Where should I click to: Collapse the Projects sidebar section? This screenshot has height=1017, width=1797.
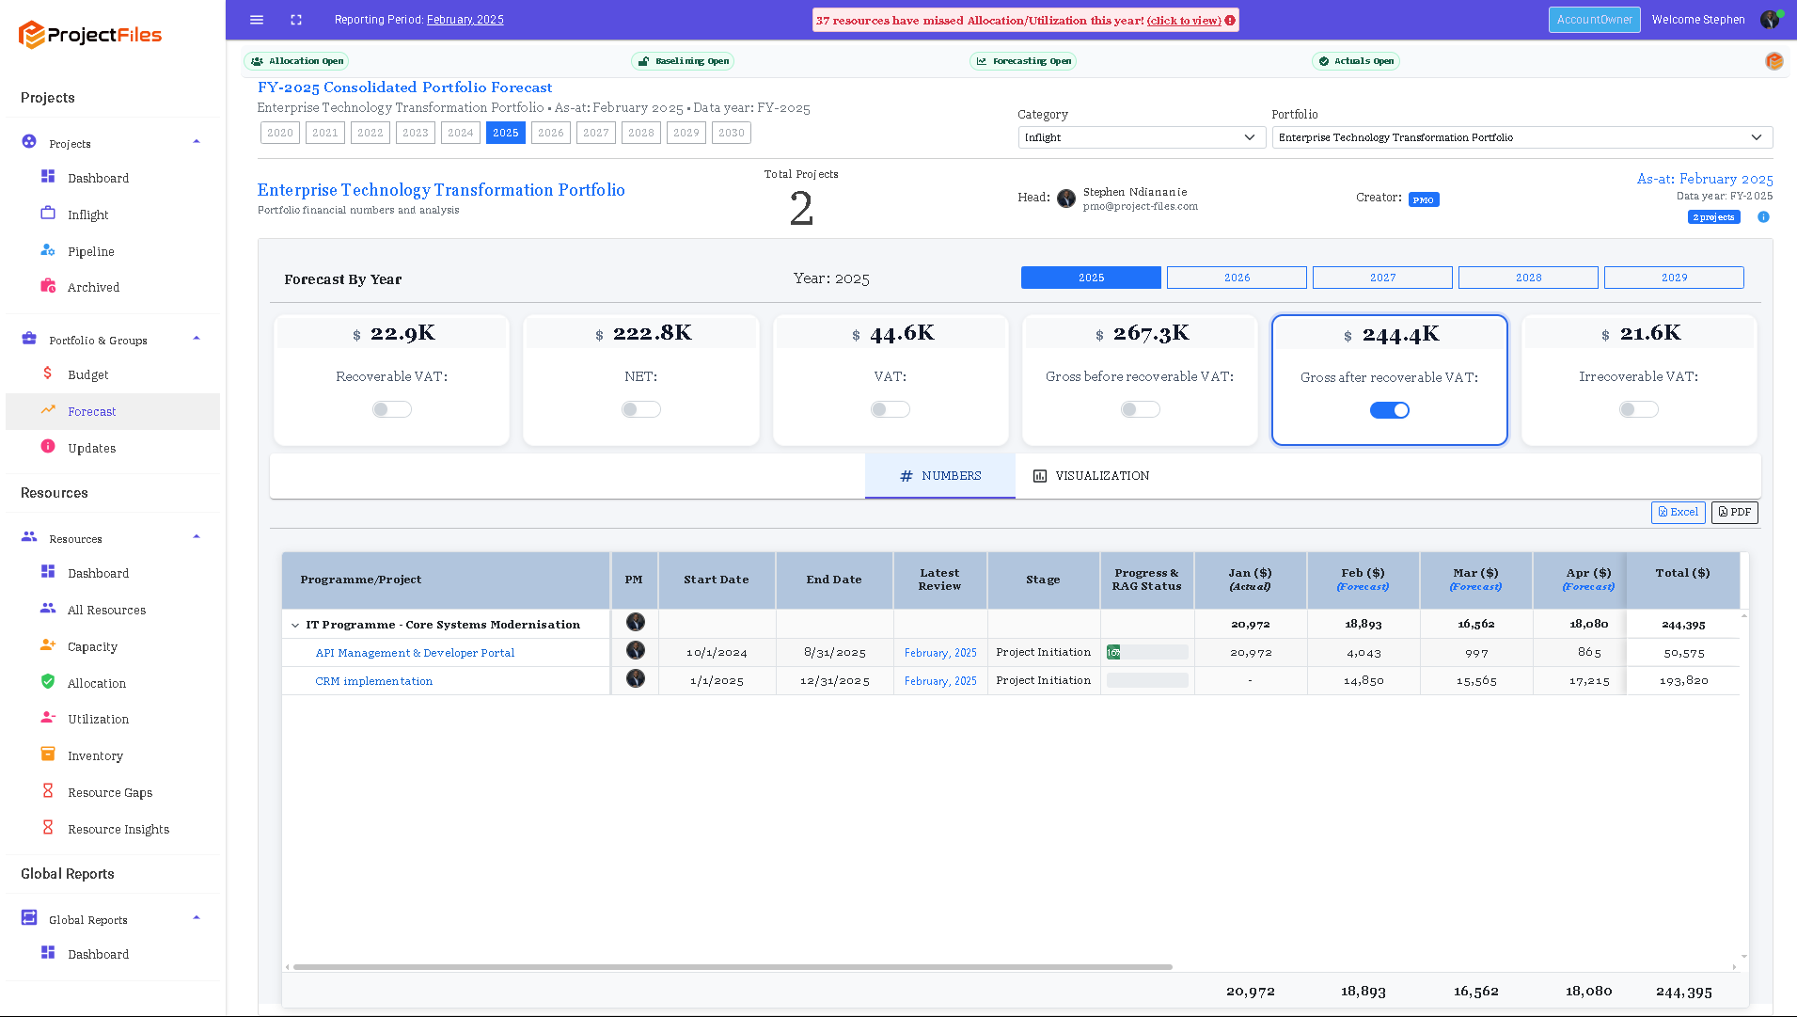pyautogui.click(x=197, y=142)
